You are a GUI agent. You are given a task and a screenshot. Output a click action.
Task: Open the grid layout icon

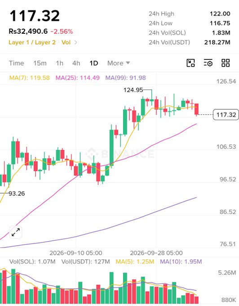[226, 63]
